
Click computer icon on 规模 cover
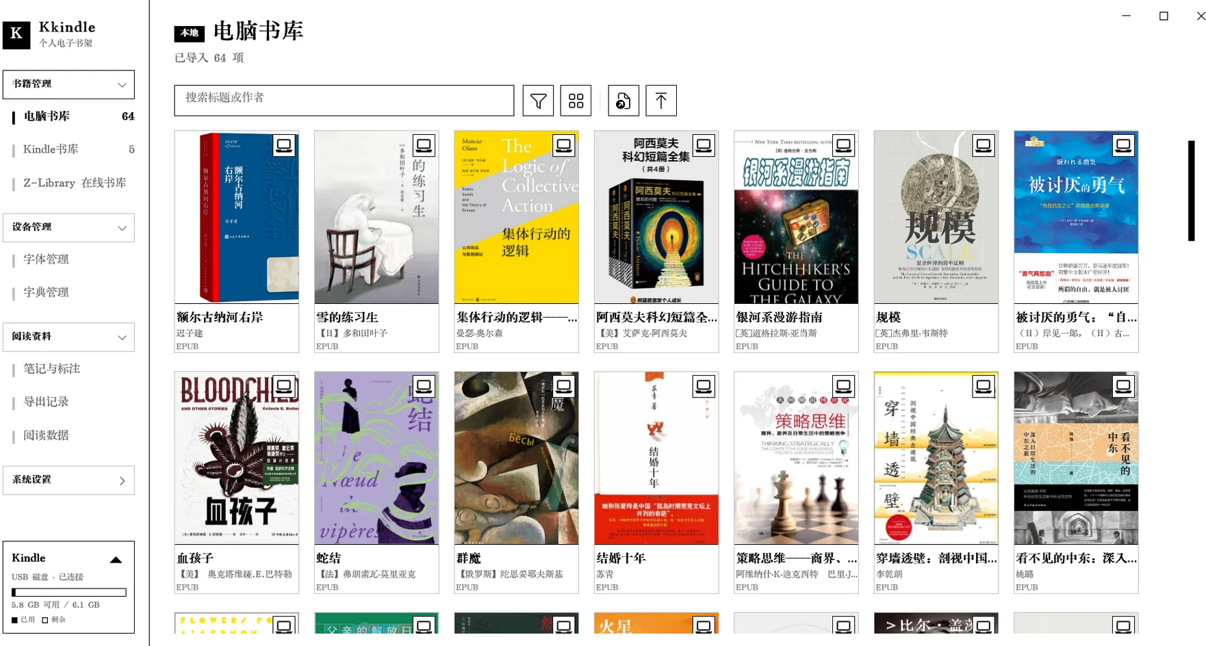tap(984, 146)
